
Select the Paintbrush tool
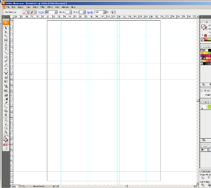click(x=6, y=61)
